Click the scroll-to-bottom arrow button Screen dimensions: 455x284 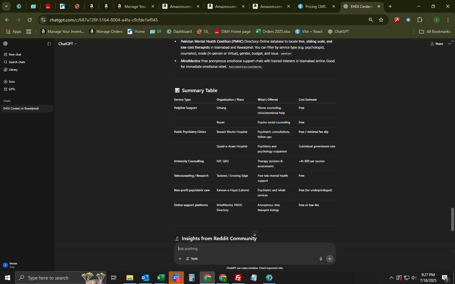(x=255, y=234)
